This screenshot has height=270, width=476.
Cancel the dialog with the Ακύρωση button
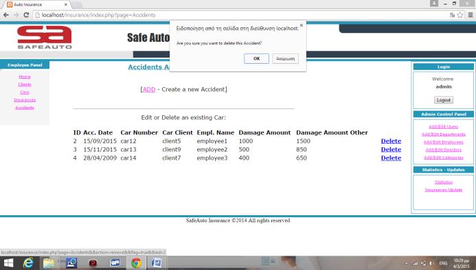tap(285, 58)
